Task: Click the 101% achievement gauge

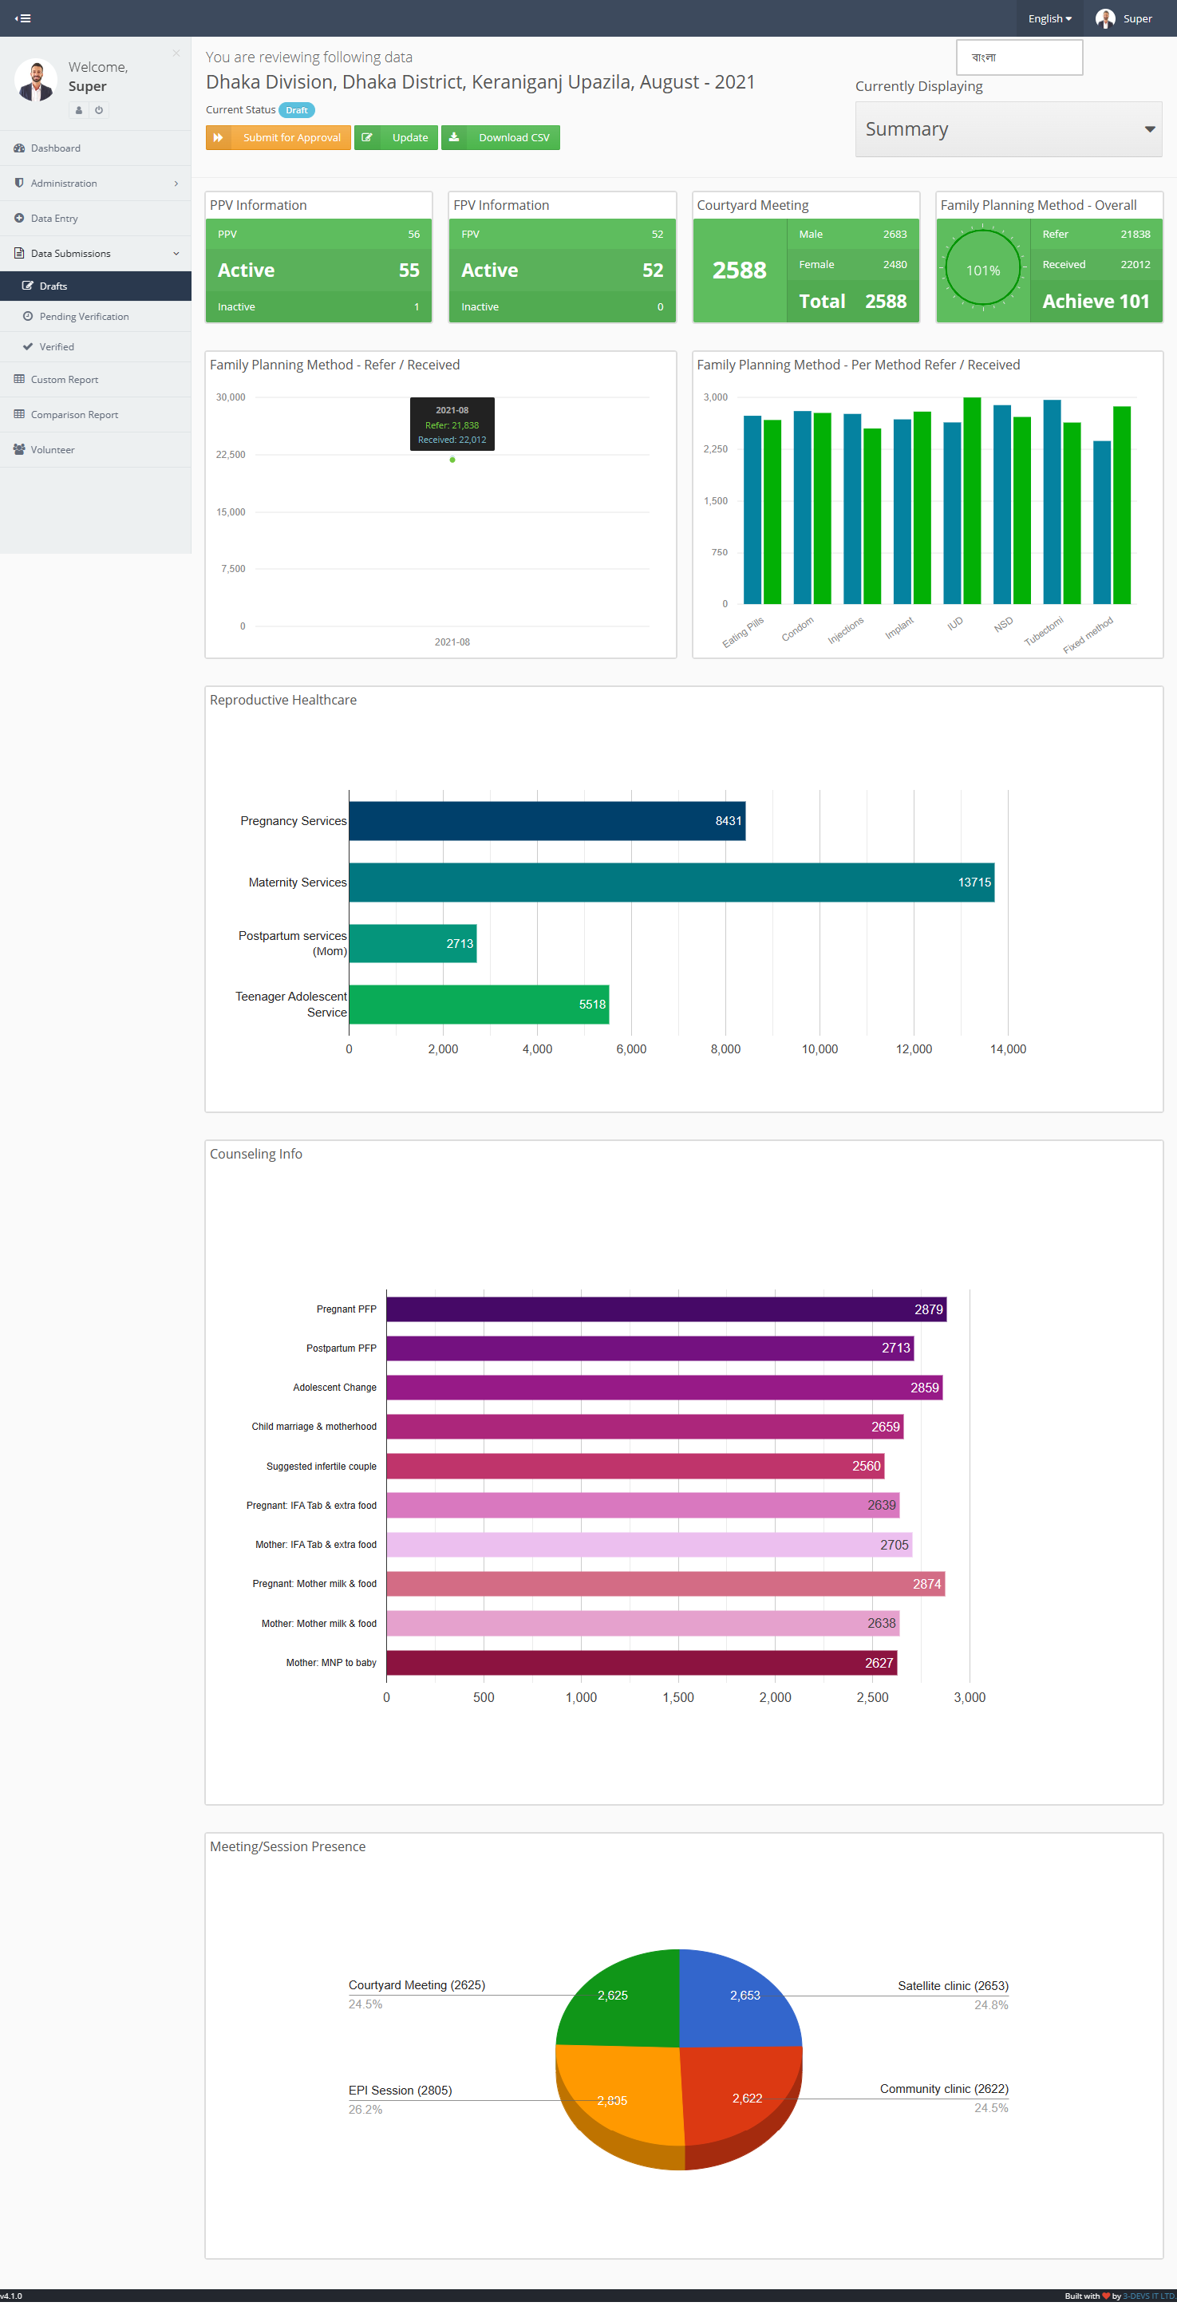Action: pos(983,270)
